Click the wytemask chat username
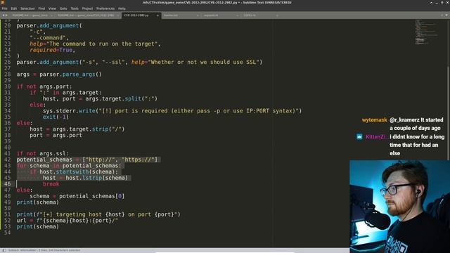 tap(374, 120)
